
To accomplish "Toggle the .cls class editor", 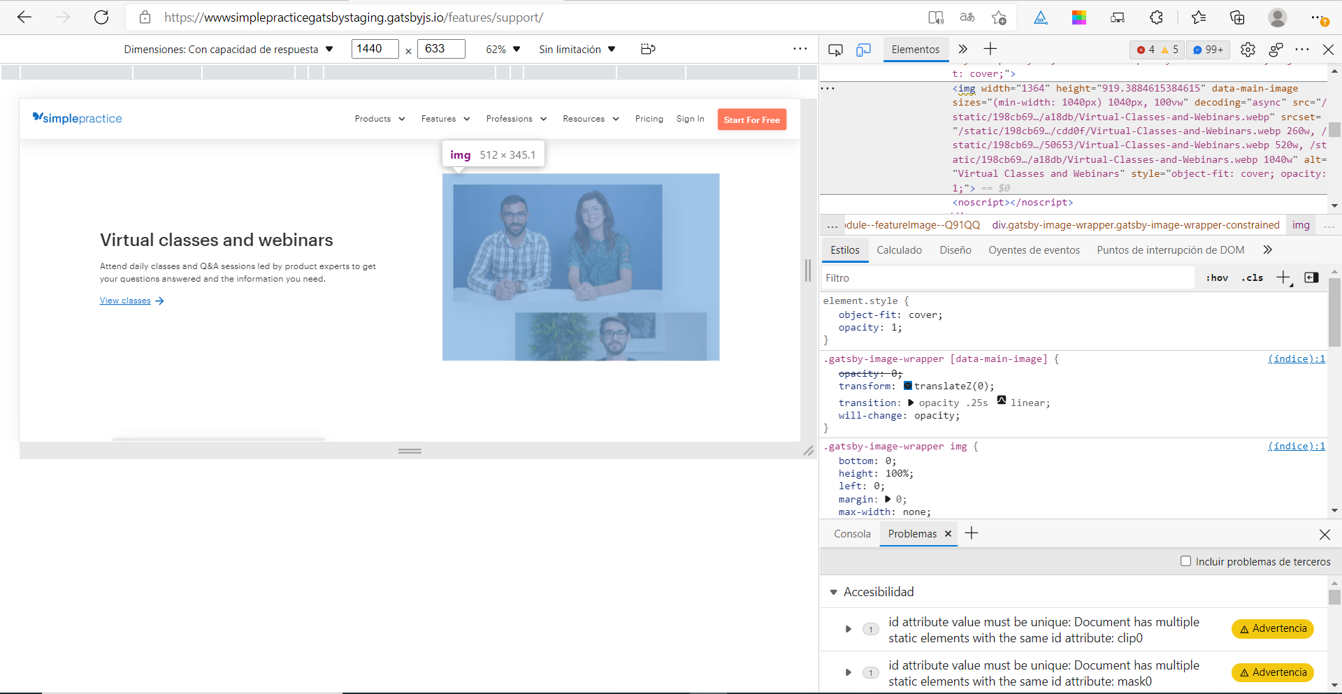I will coord(1252,277).
